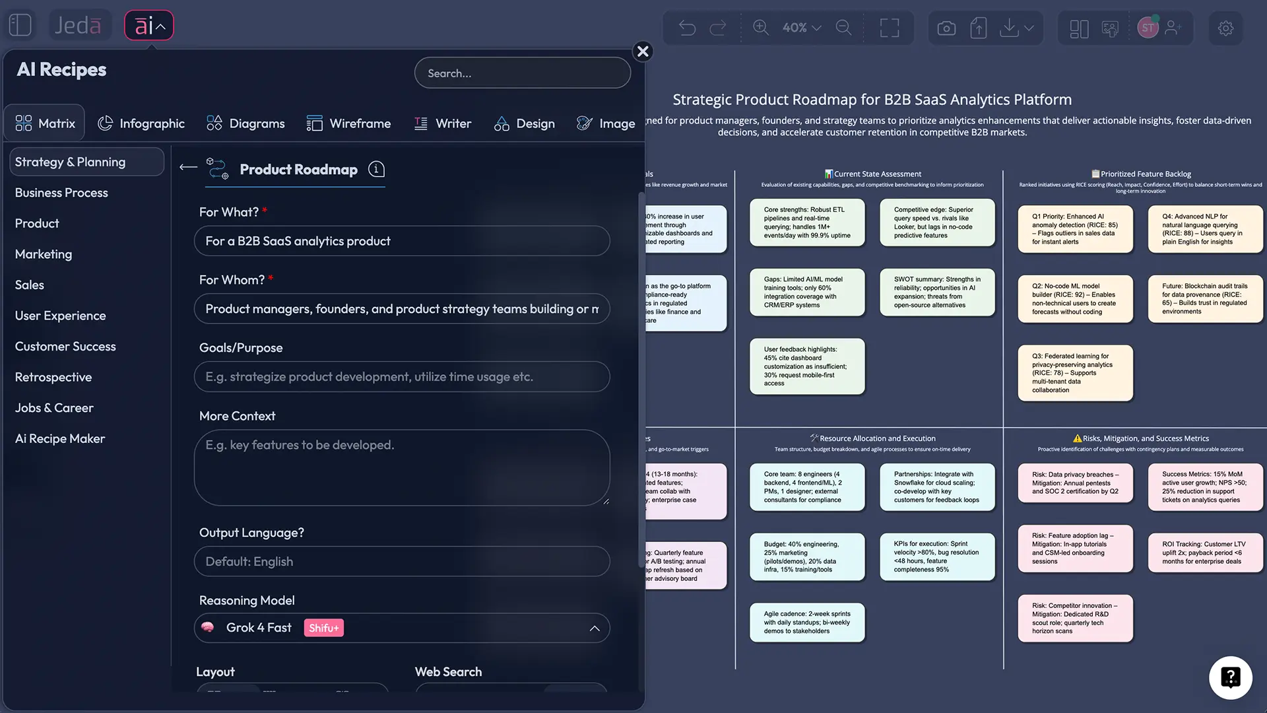Click the redo arrow icon
The image size is (1267, 713).
tap(717, 28)
